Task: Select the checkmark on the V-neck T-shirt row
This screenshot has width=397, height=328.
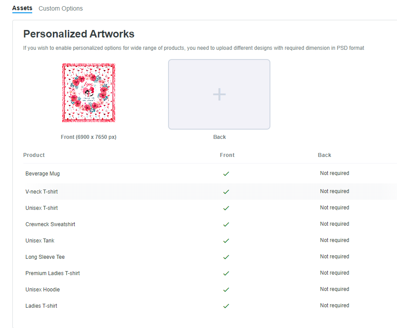Action: tap(226, 192)
